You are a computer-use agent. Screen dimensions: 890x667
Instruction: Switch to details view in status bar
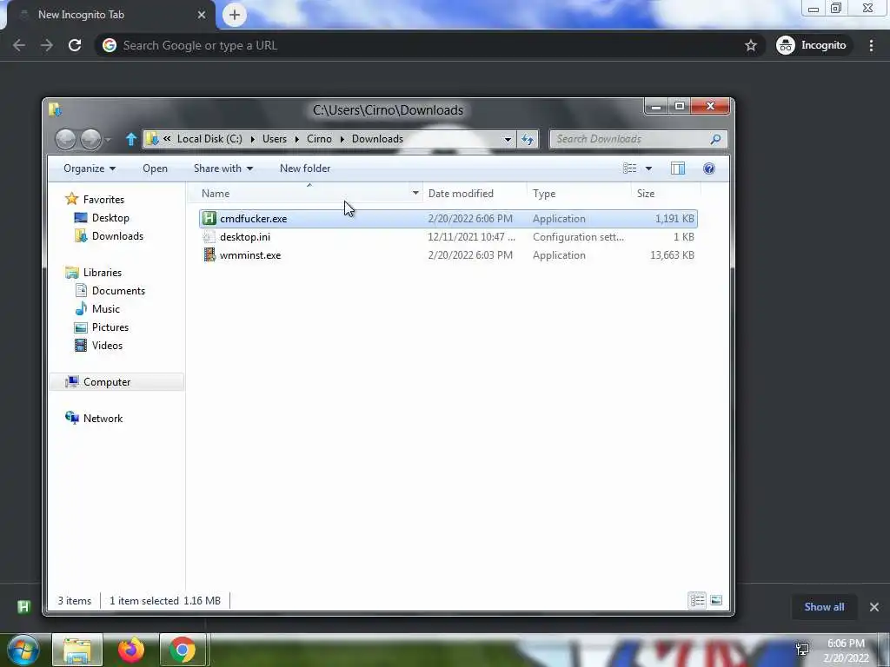pyautogui.click(x=698, y=600)
